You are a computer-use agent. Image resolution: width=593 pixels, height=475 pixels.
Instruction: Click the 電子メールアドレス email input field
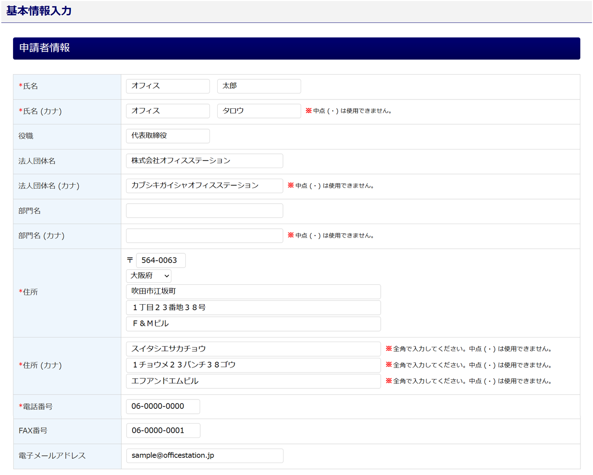pos(204,456)
